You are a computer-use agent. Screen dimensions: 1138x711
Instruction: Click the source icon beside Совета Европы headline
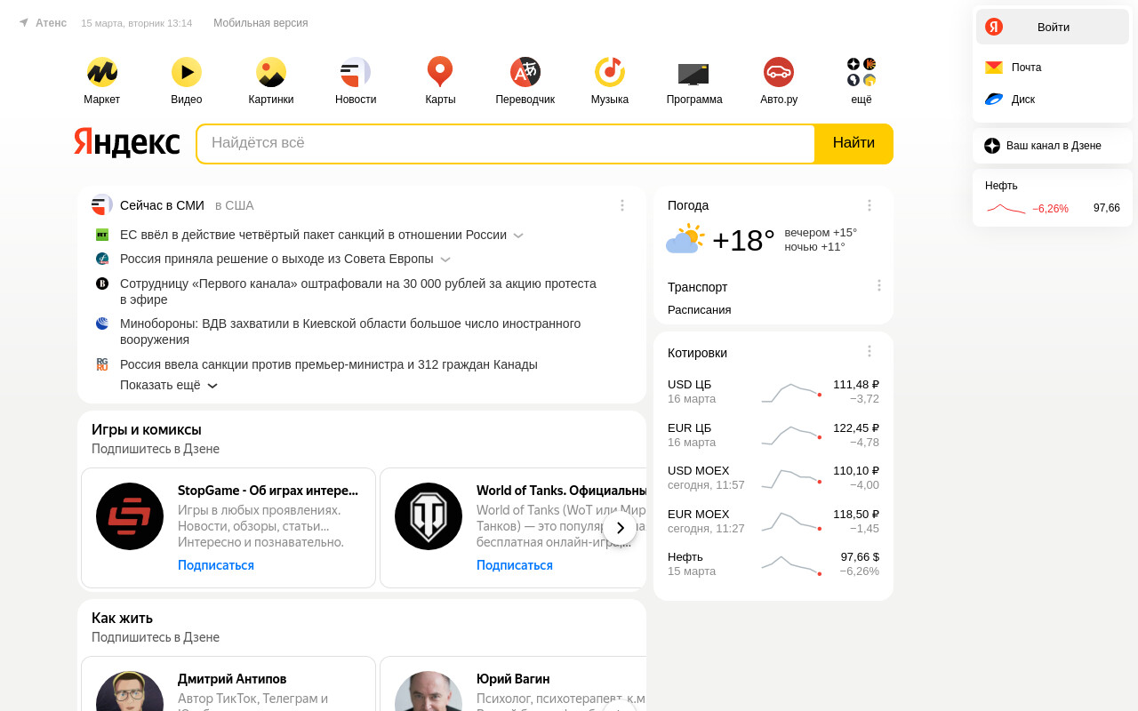coord(102,259)
